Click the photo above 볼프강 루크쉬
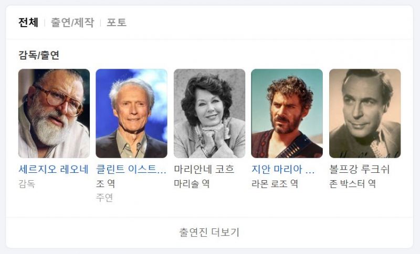Screen dimensions: 420x254 365,114
